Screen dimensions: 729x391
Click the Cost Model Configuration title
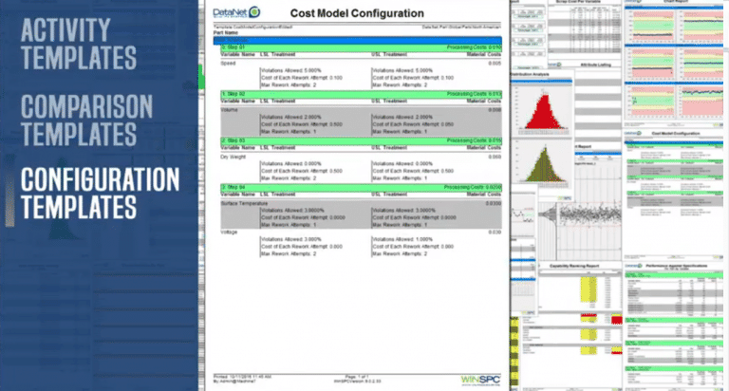click(358, 13)
